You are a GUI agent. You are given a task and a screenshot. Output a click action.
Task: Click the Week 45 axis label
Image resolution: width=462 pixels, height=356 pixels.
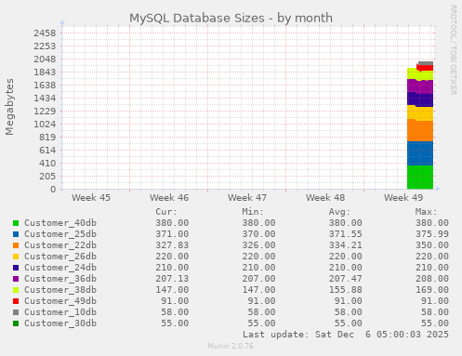[91, 198]
